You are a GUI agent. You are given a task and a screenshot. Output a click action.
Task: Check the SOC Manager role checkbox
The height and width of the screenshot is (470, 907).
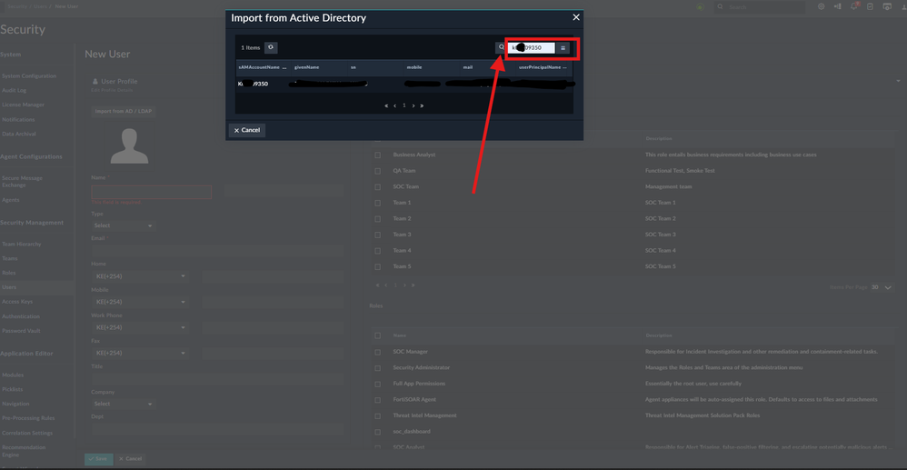tap(378, 352)
